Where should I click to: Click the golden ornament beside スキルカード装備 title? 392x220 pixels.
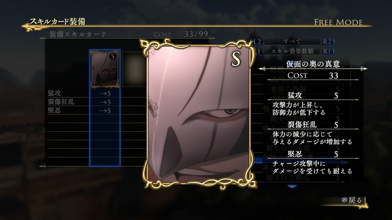(34, 27)
